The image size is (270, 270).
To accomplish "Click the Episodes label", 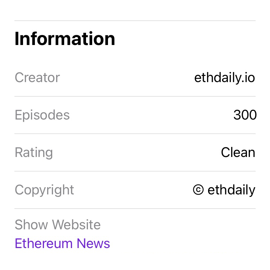I will (42, 115).
